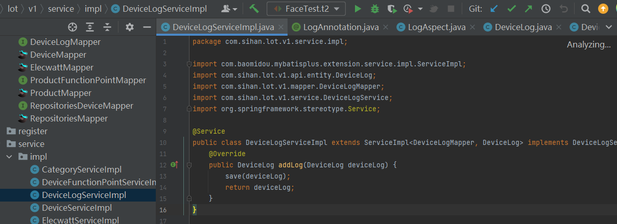Image resolution: width=617 pixels, height=224 pixels.
Task: Show hidden editor tabs chevron
Action: coord(608,27)
